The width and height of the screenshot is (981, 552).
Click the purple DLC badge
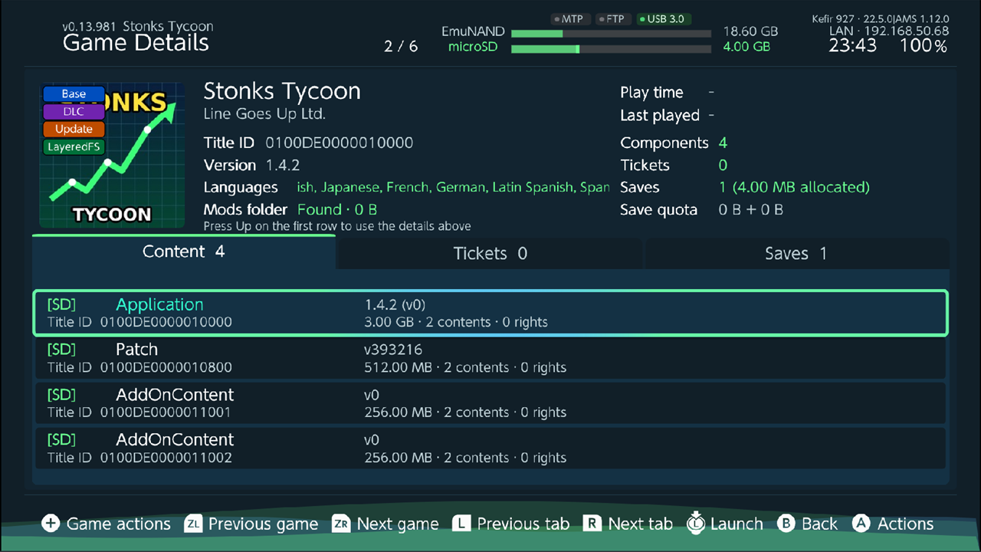tap(74, 111)
